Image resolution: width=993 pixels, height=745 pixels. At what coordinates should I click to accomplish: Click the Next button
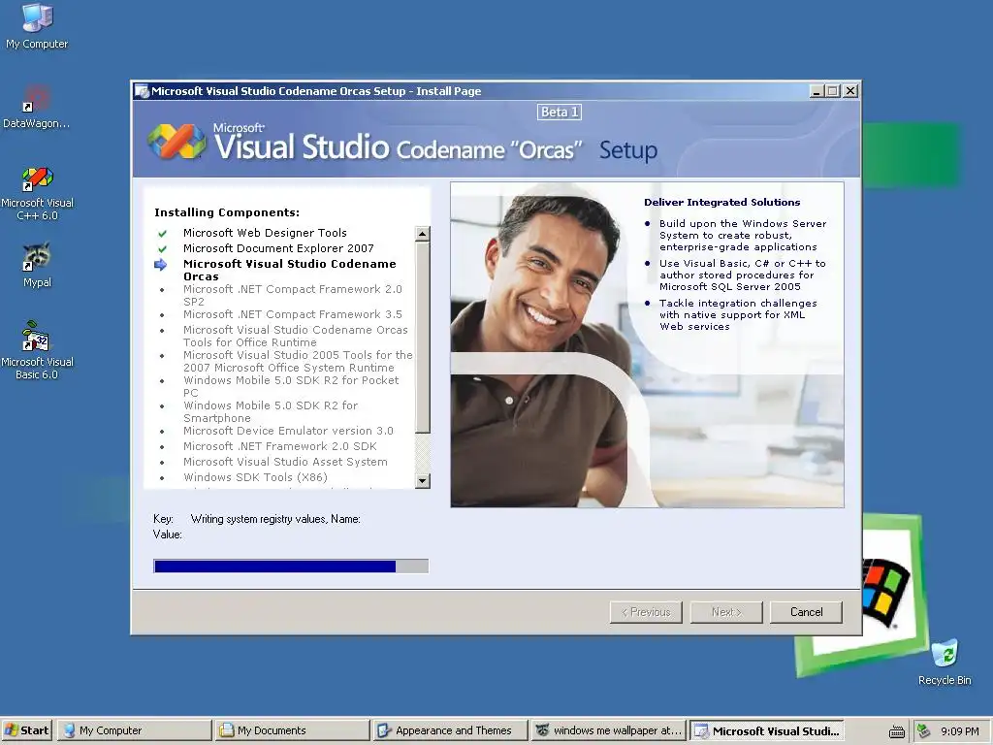point(726,612)
